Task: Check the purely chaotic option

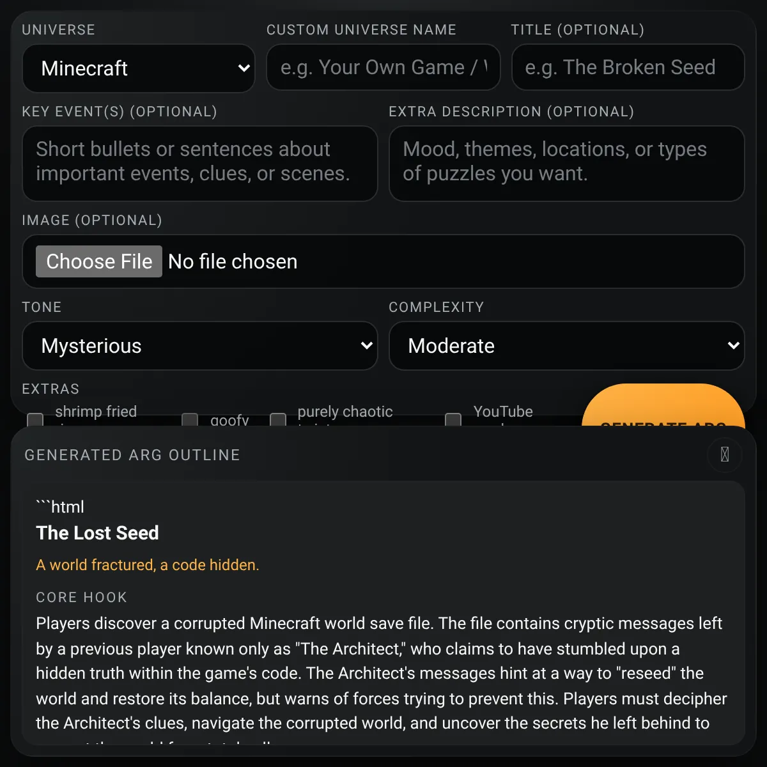Action: 278,419
